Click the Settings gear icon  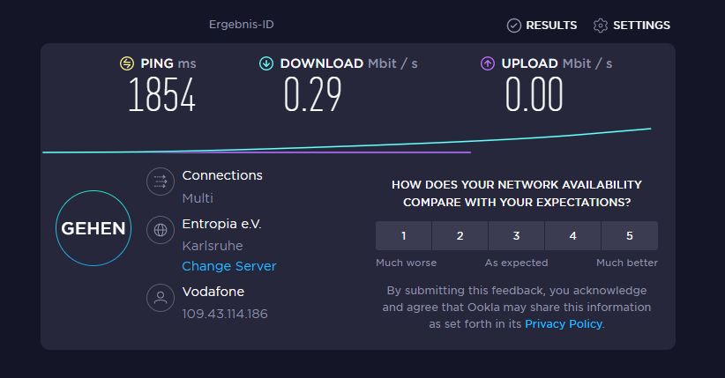601,26
